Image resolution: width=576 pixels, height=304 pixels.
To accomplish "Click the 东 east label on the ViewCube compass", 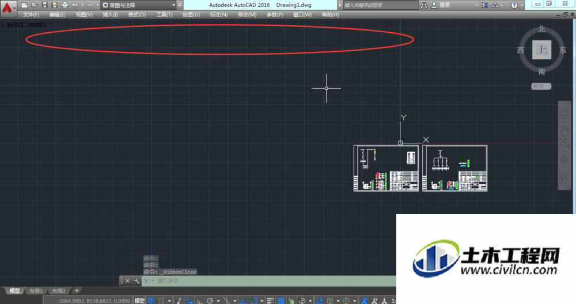I will coord(563,50).
